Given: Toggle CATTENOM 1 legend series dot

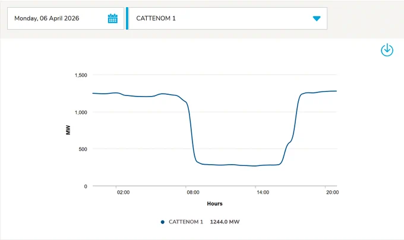Looking at the screenshot, I should (x=163, y=222).
